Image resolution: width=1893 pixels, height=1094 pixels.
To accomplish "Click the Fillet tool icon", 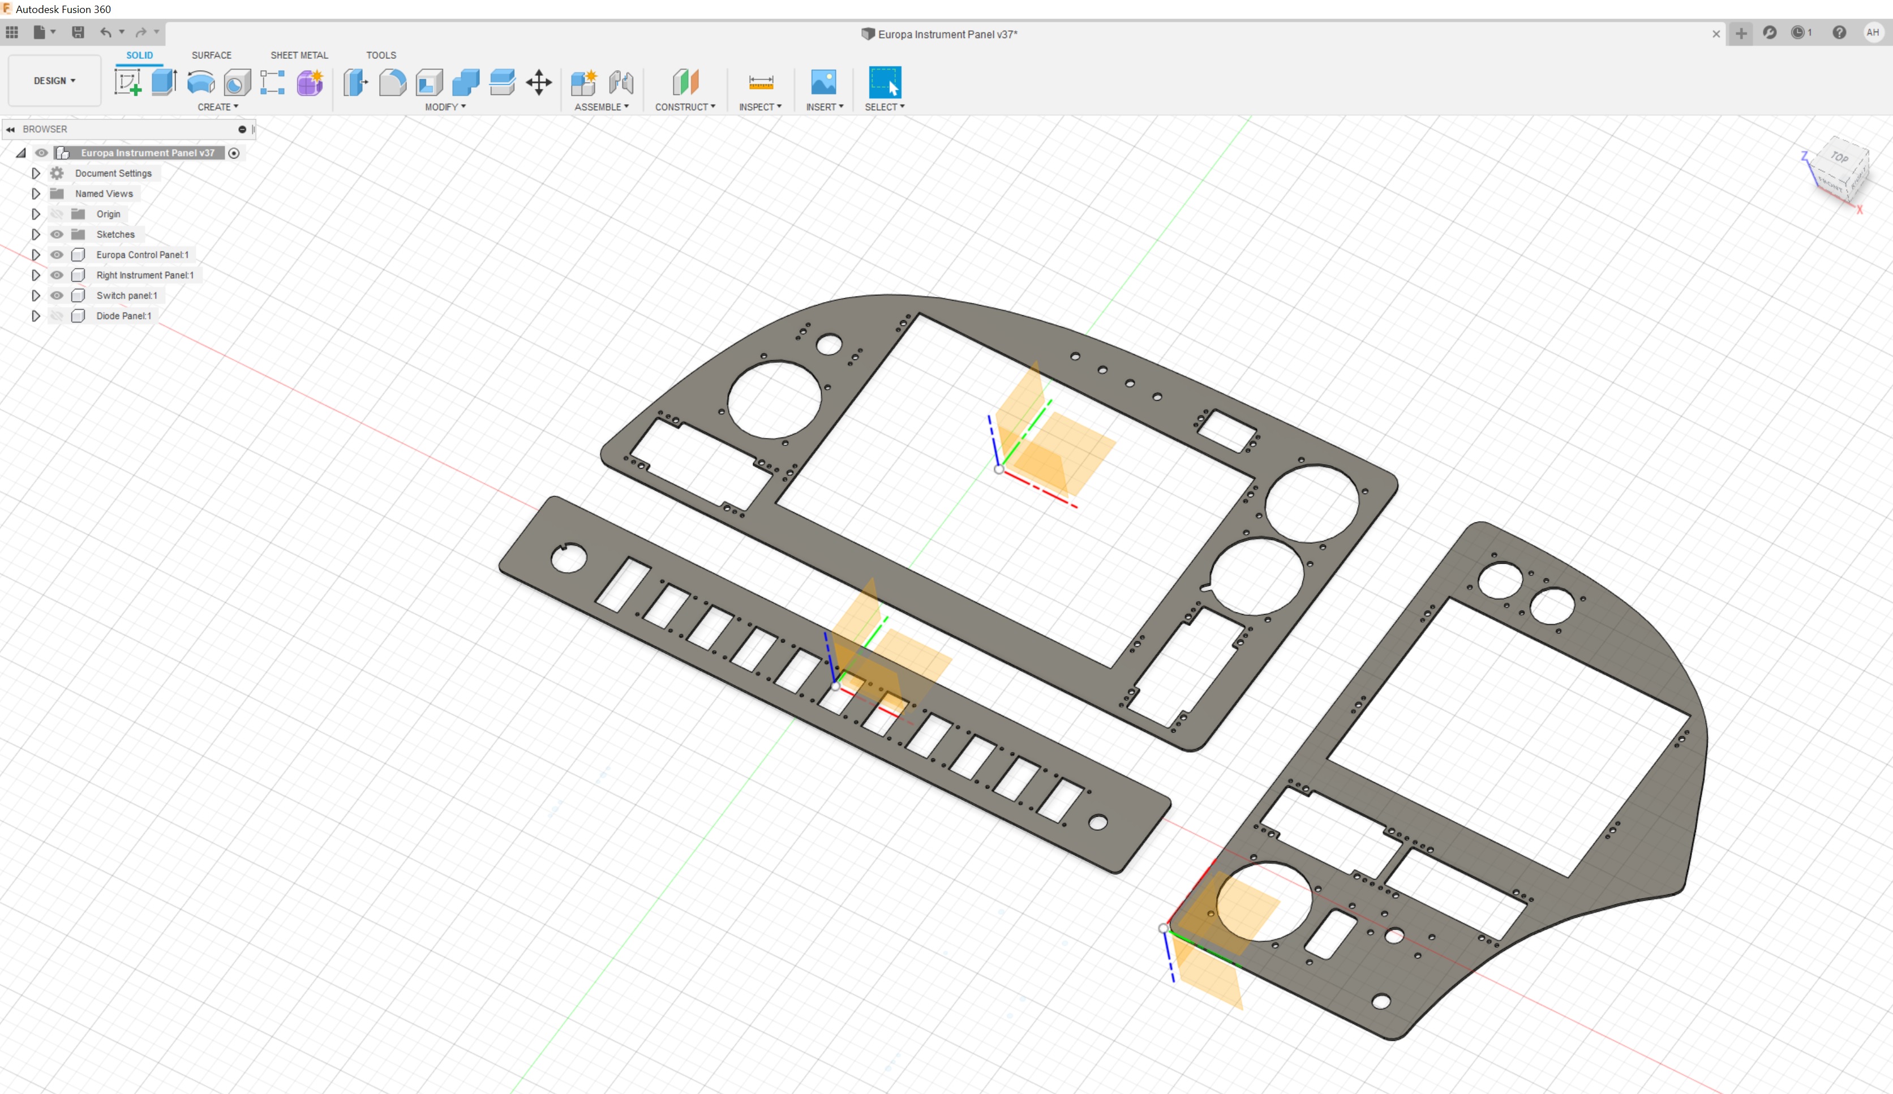I will (392, 82).
